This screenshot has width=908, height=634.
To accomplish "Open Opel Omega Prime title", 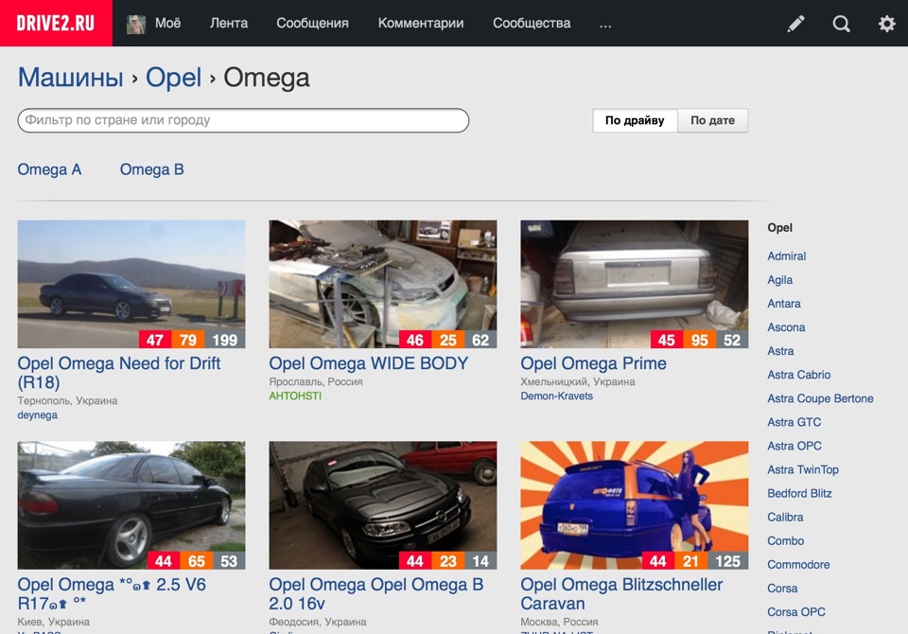I will click(594, 363).
